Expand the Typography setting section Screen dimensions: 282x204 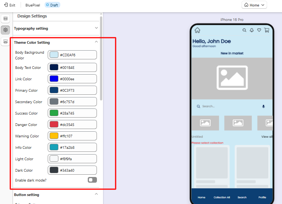click(x=96, y=28)
